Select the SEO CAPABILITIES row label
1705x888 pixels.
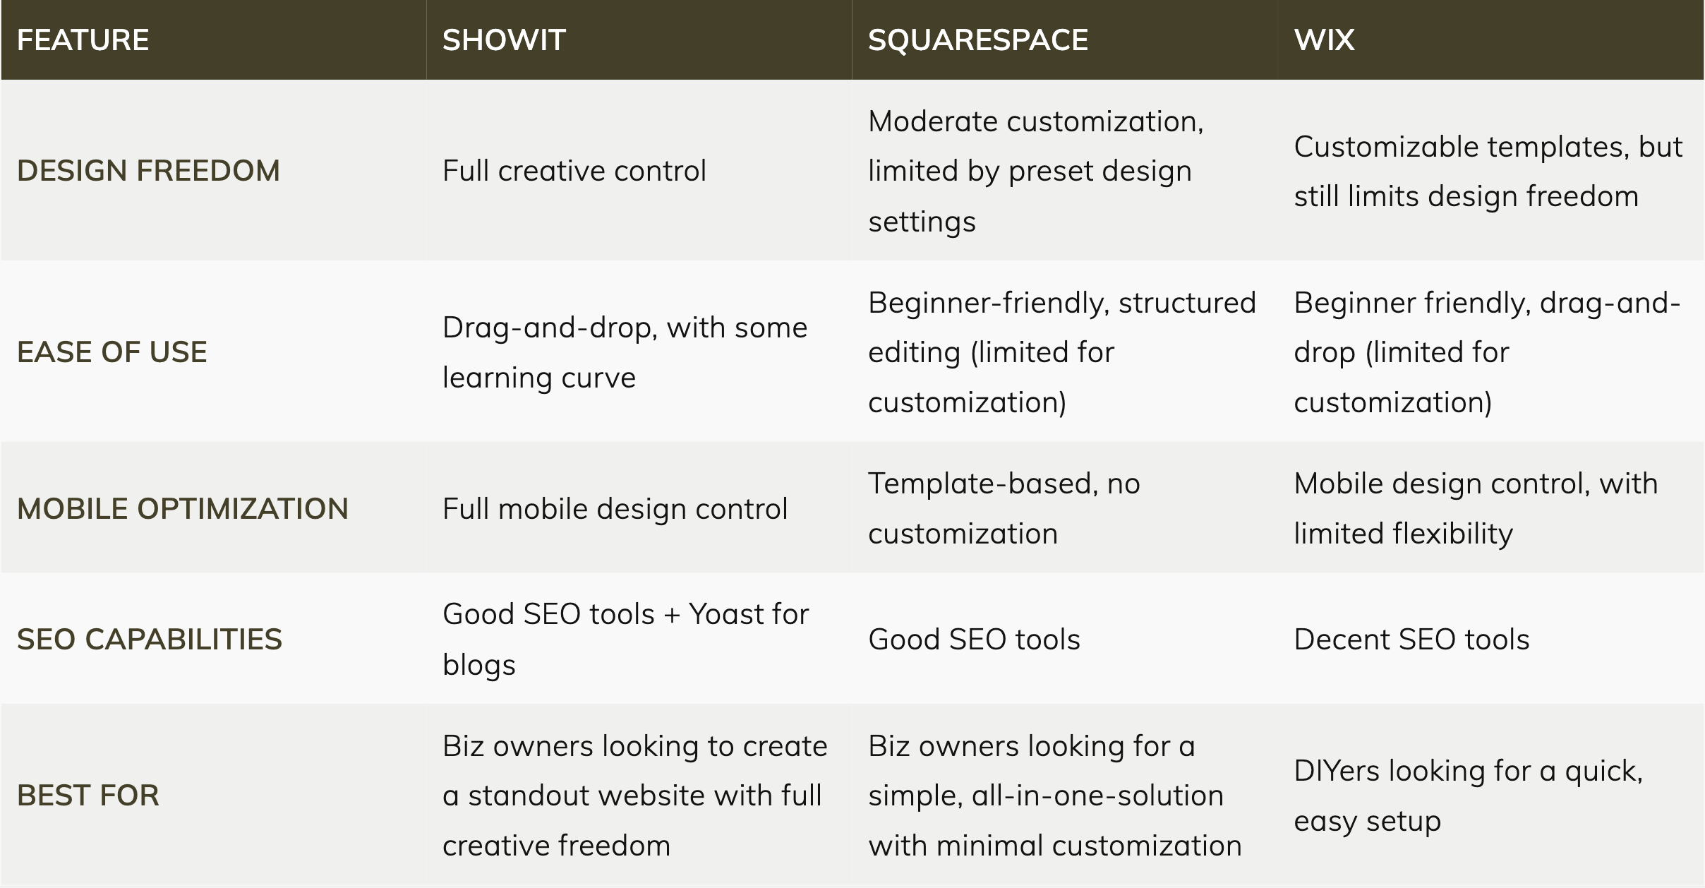[x=150, y=640]
